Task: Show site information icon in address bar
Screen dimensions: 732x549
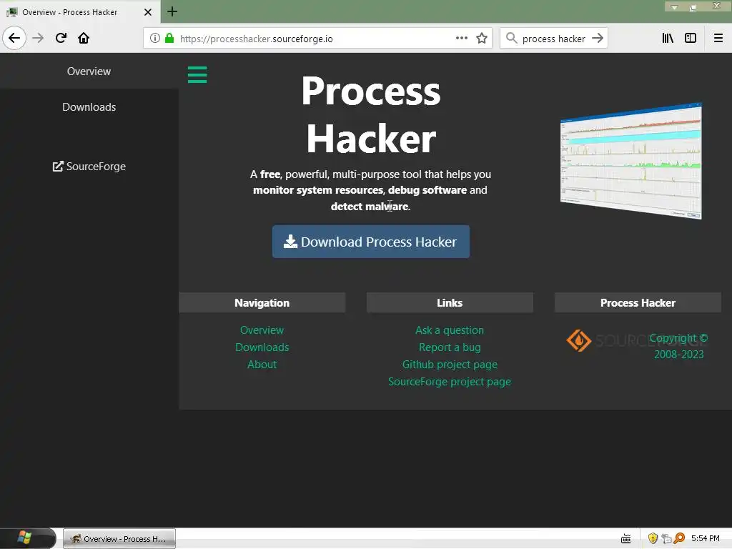Action: click(x=155, y=39)
